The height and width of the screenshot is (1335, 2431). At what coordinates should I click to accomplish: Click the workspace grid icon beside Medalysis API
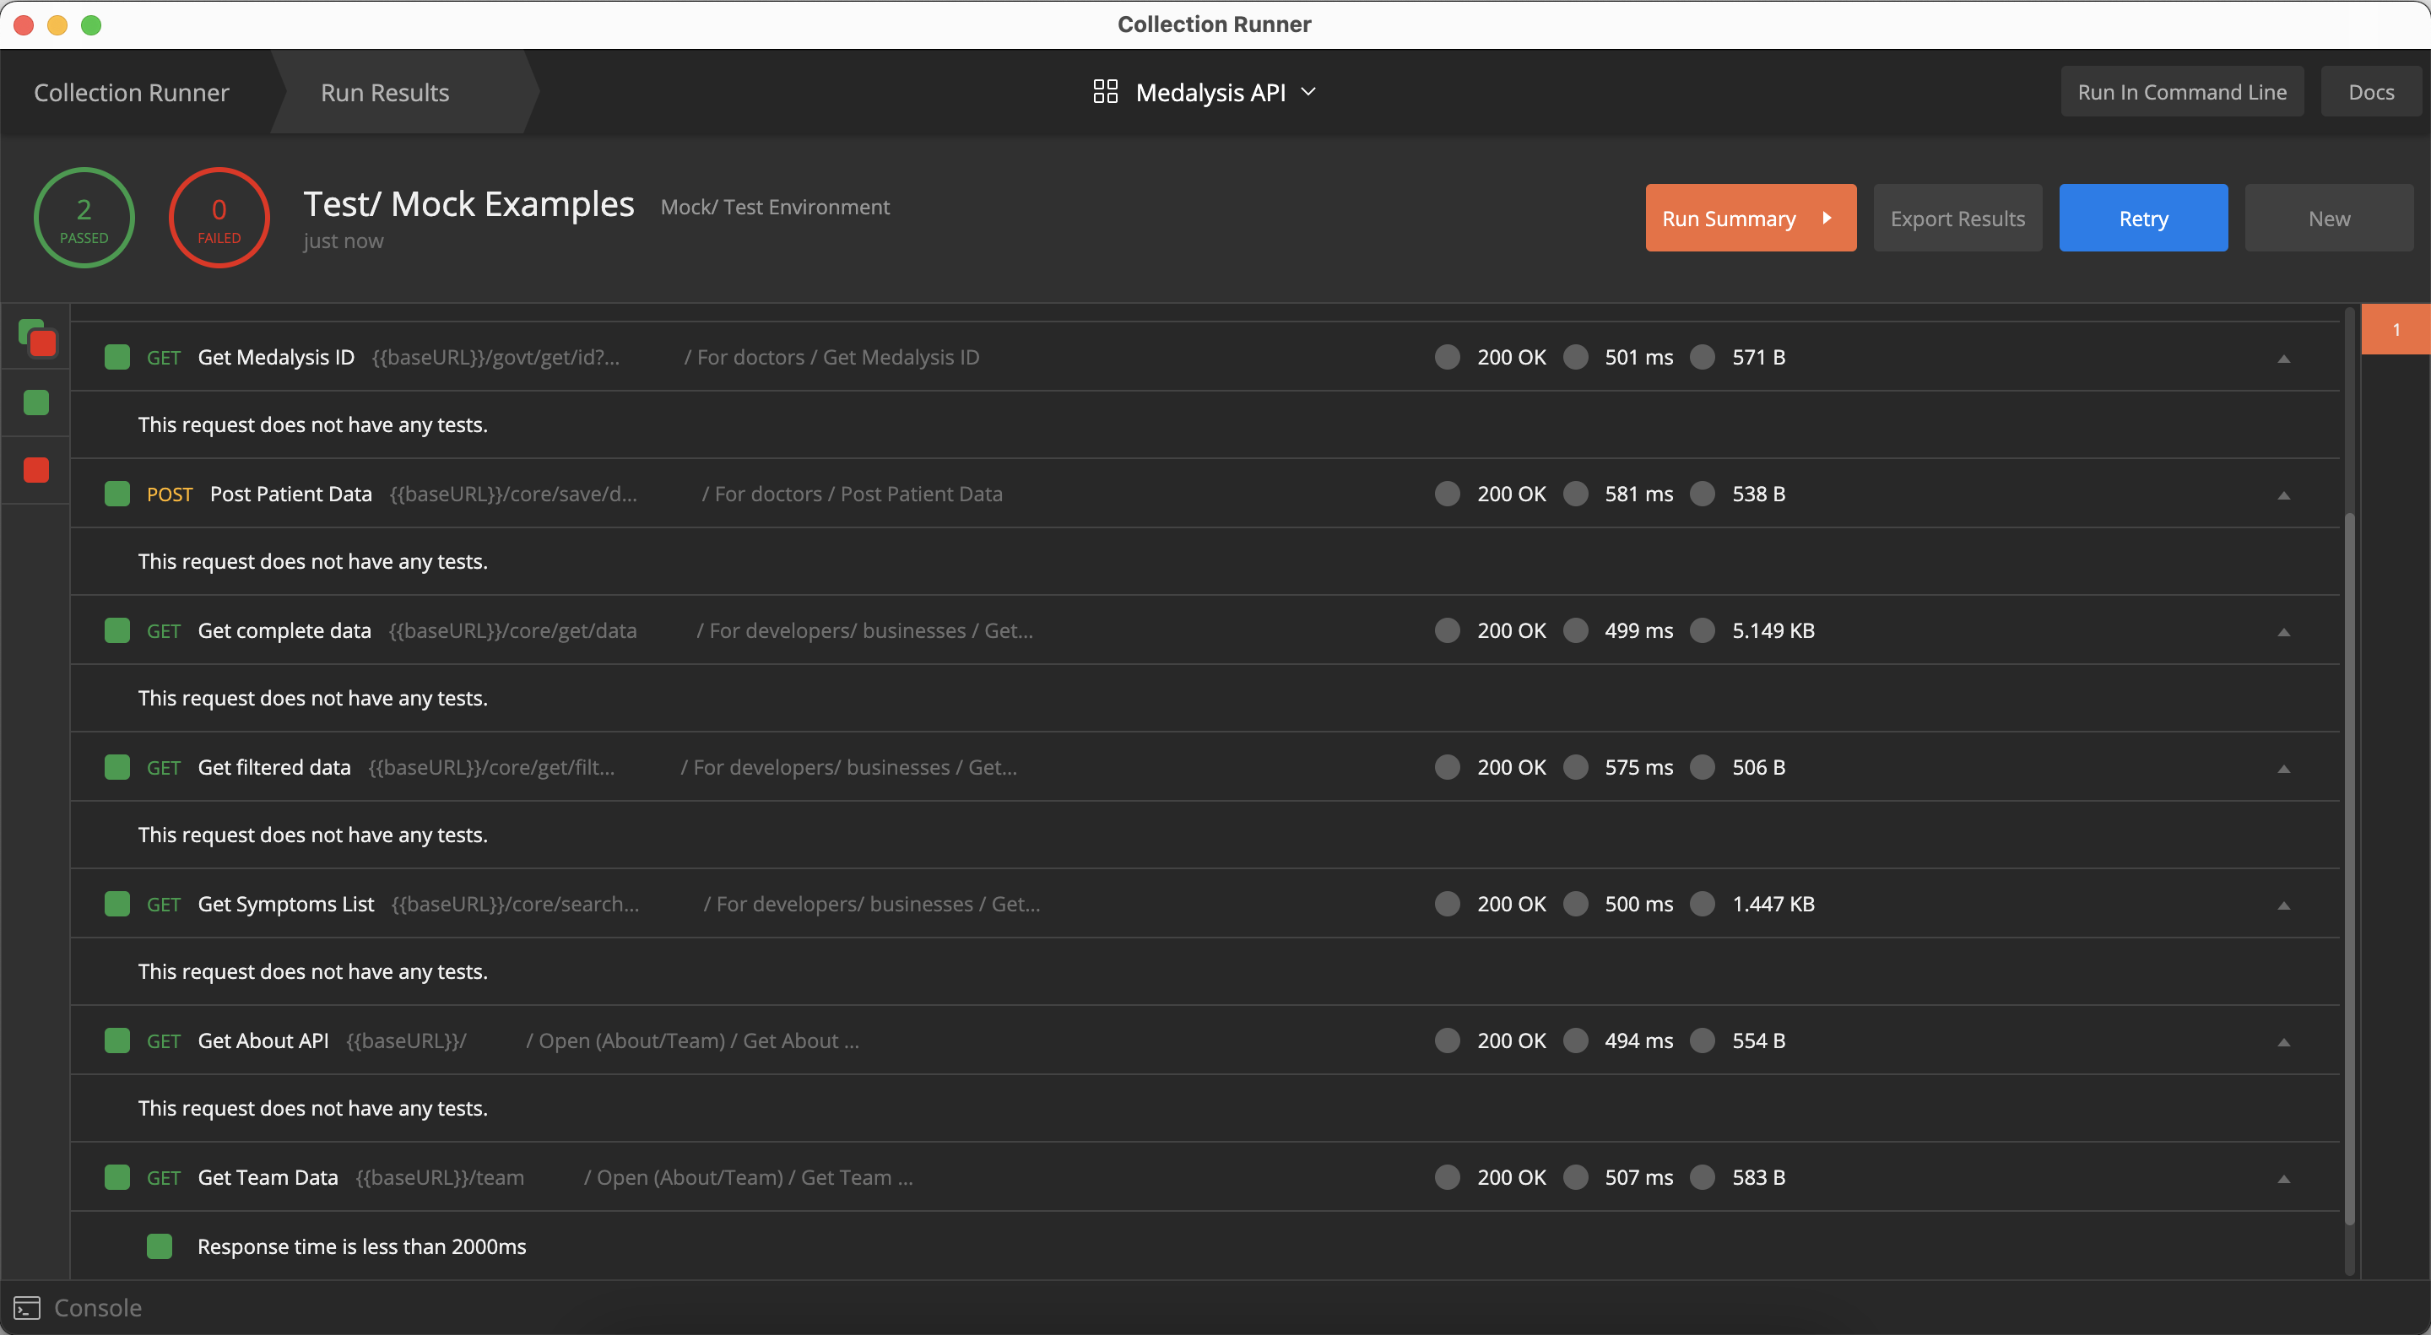(x=1105, y=91)
